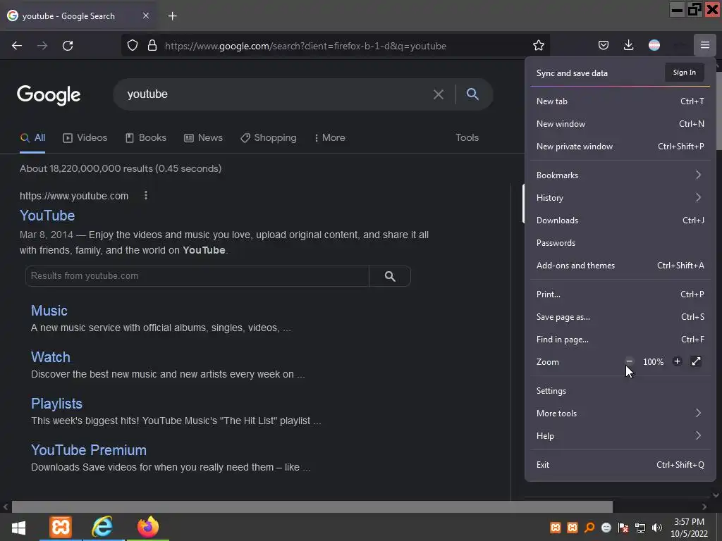The height and width of the screenshot is (541, 722).
Task: Open Add-ons and themes
Action: click(x=620, y=266)
